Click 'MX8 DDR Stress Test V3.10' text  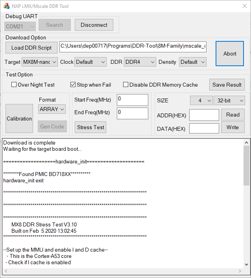pos(44,224)
